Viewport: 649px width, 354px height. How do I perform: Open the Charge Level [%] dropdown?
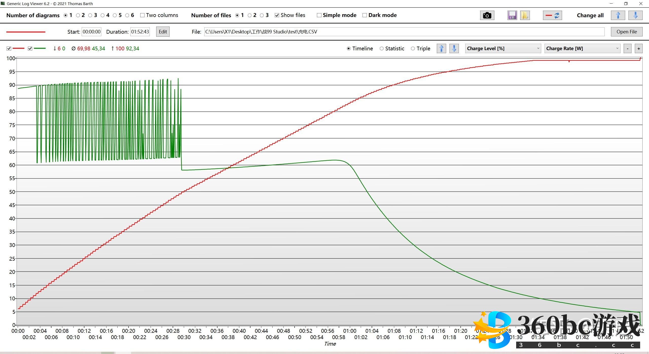point(503,48)
